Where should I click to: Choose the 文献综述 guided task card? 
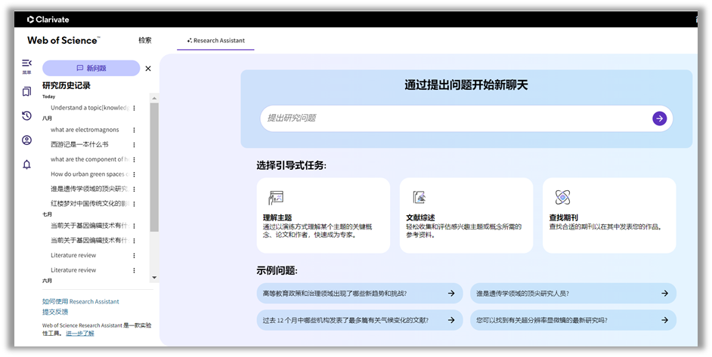(x=466, y=215)
